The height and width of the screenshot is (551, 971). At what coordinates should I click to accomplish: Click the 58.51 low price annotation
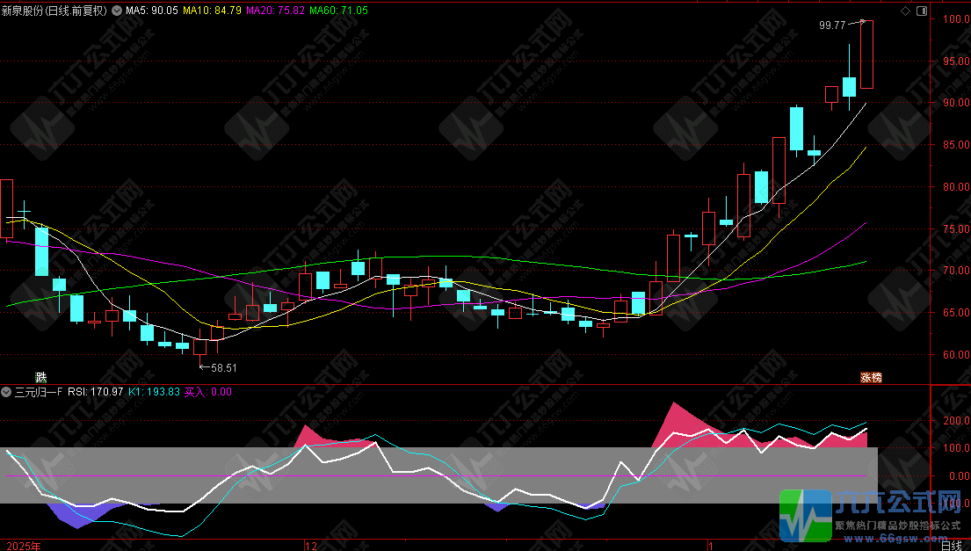221,367
